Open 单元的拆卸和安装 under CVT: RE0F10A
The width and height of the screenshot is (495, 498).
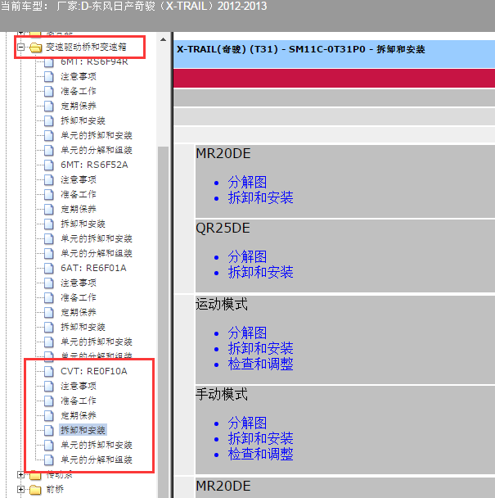97,445
